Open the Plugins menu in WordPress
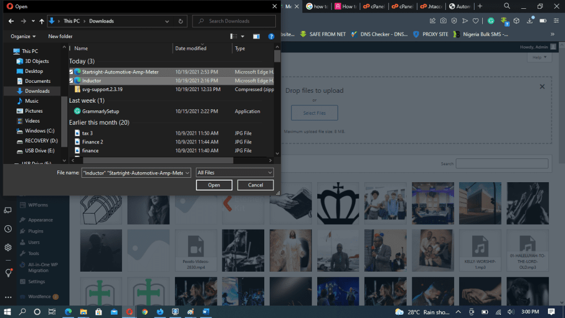 (x=36, y=231)
